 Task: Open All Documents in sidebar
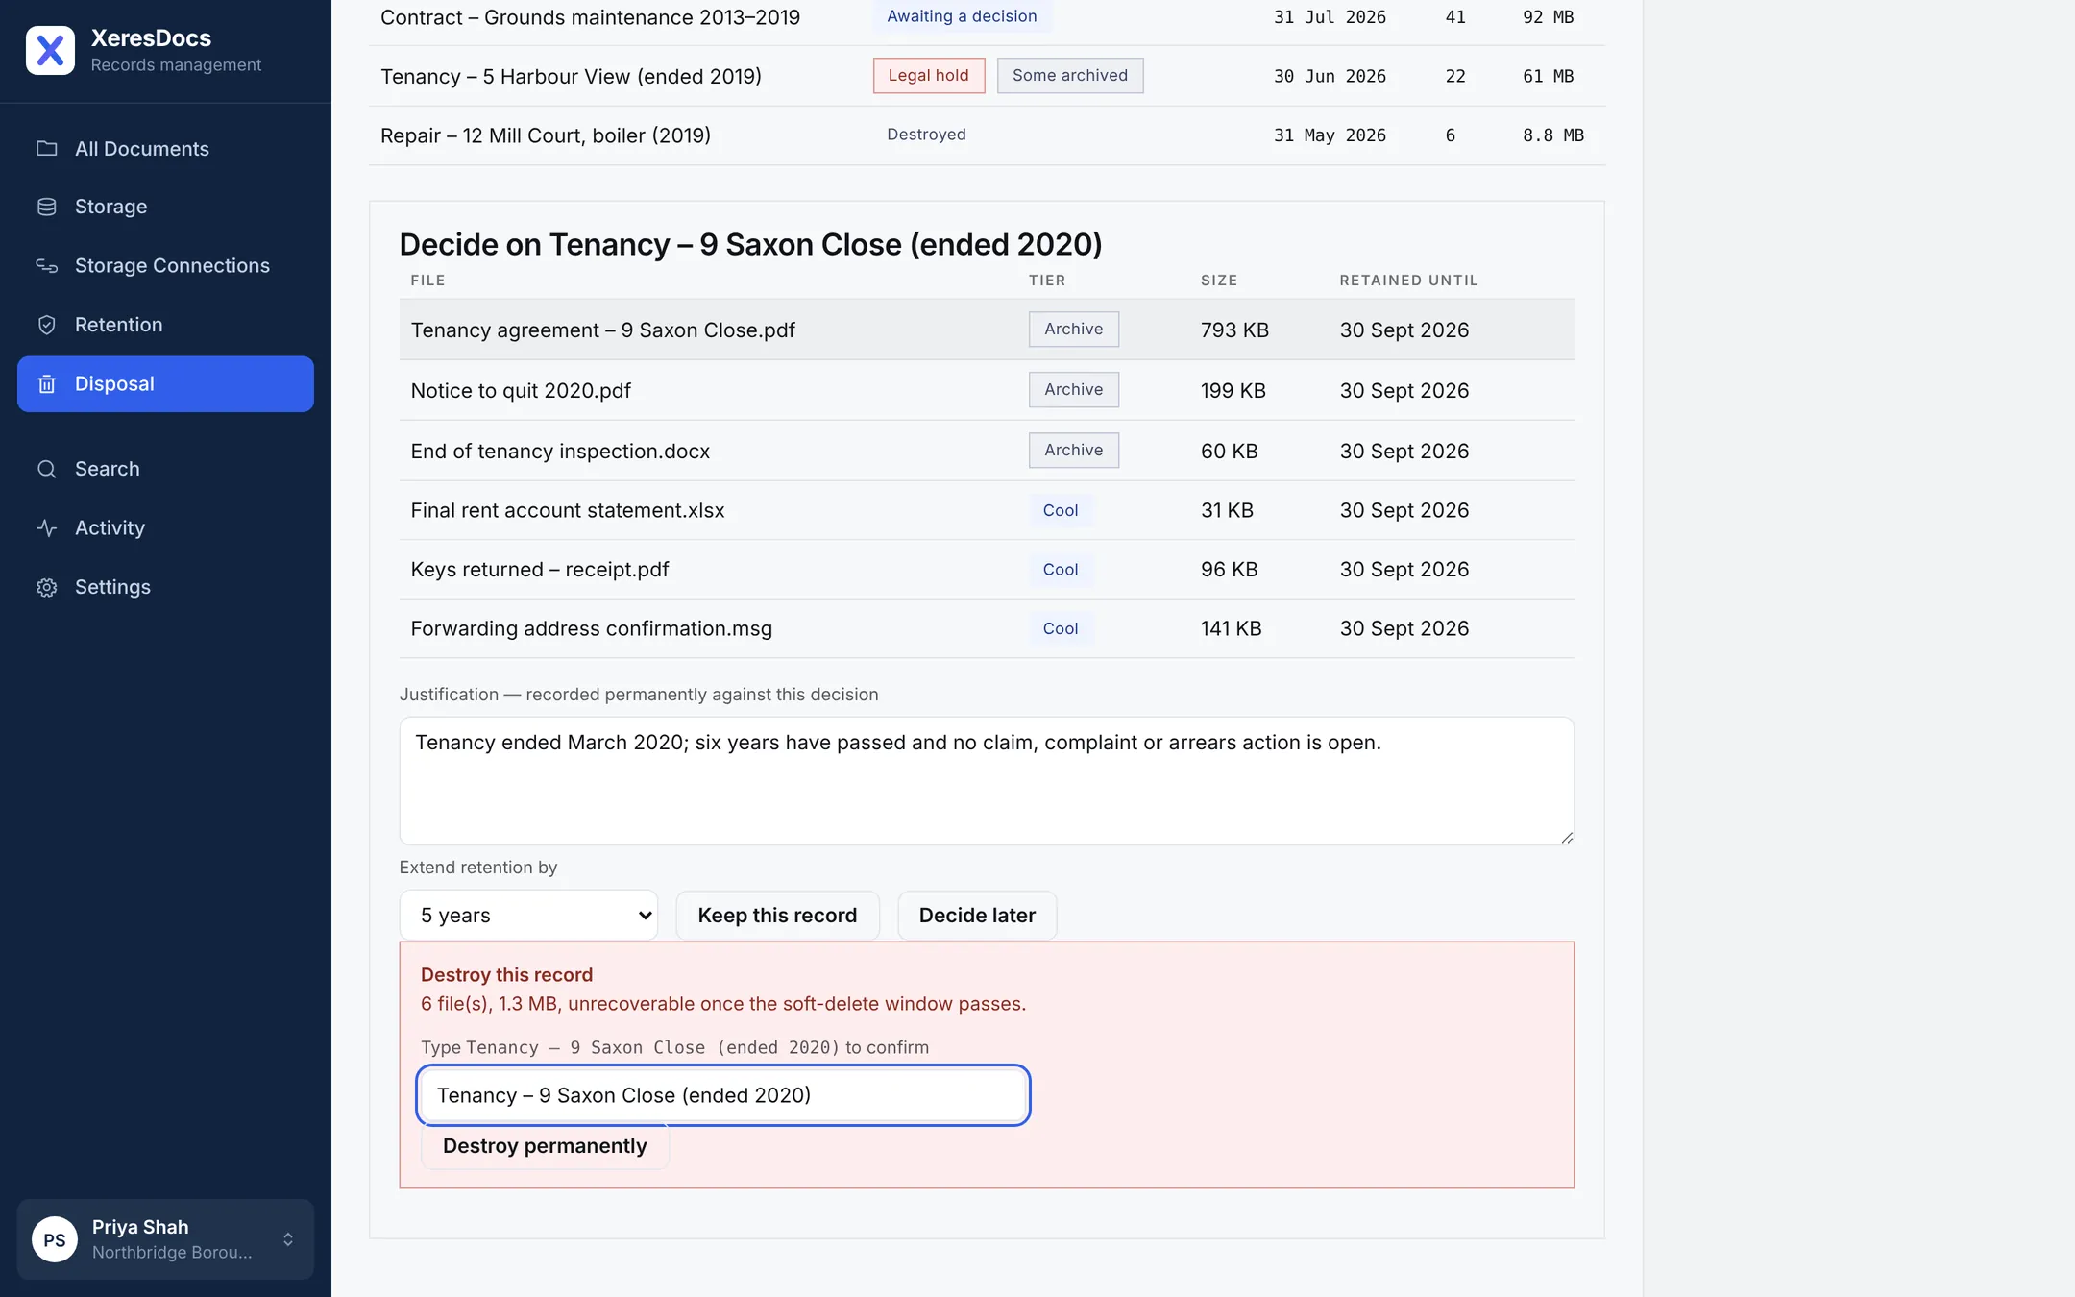pyautogui.click(x=165, y=149)
